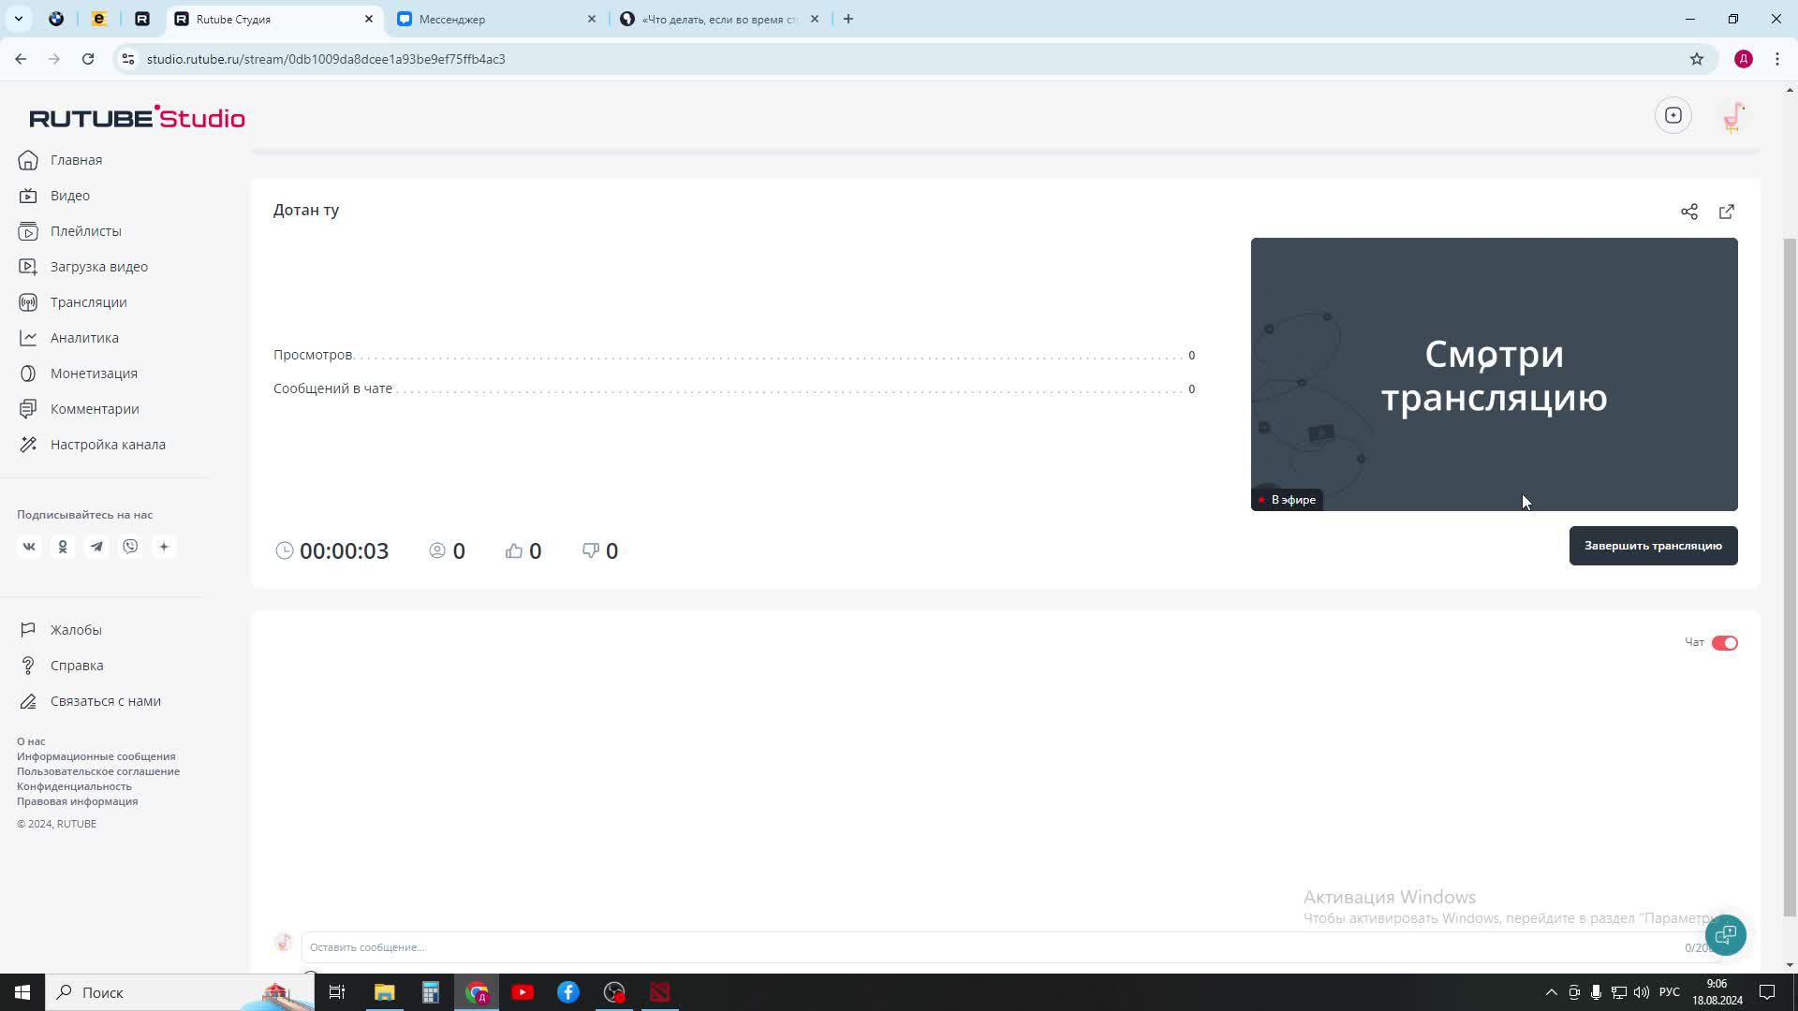Show hidden system tray icons
Screen dimensions: 1798x1011
(1551, 992)
